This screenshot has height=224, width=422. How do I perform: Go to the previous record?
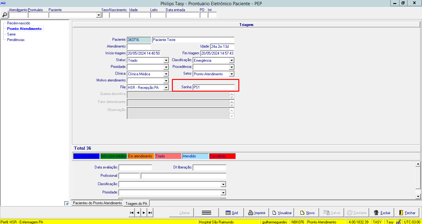point(138,213)
